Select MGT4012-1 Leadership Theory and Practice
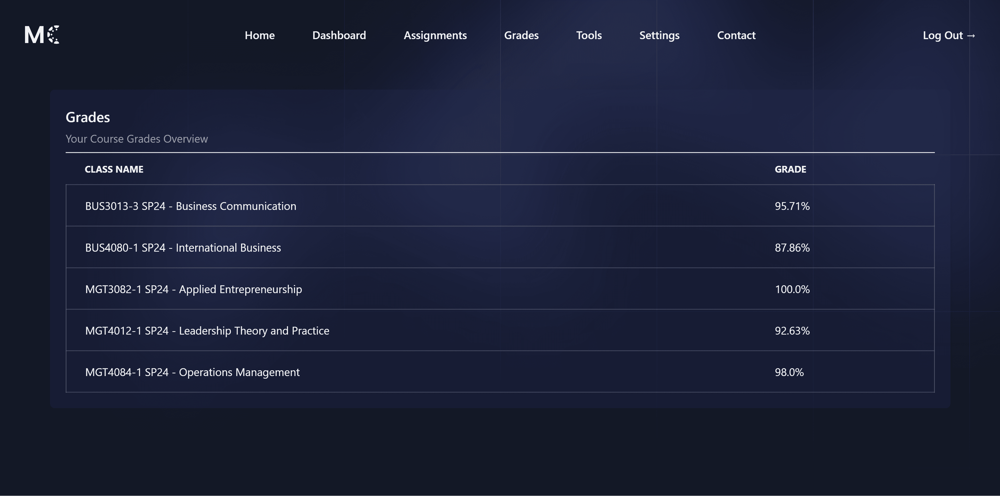Viewport: 1000px width, 496px height. [500, 330]
